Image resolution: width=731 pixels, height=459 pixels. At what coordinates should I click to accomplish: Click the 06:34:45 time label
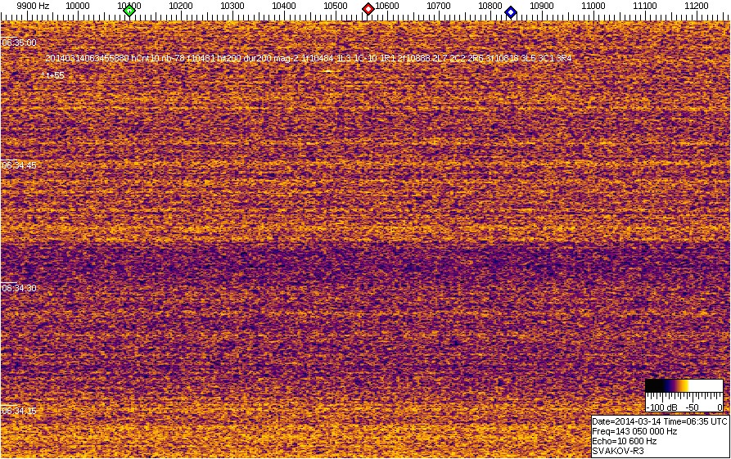click(19, 165)
